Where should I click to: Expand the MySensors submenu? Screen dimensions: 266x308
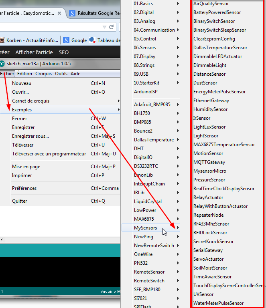pos(151,227)
